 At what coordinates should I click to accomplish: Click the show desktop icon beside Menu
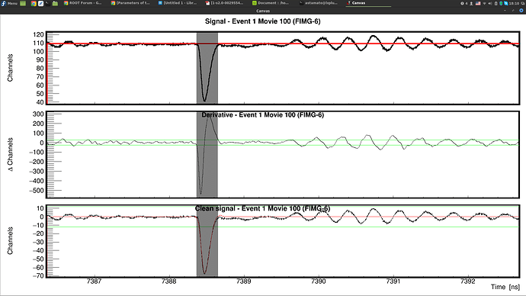click(23, 3)
